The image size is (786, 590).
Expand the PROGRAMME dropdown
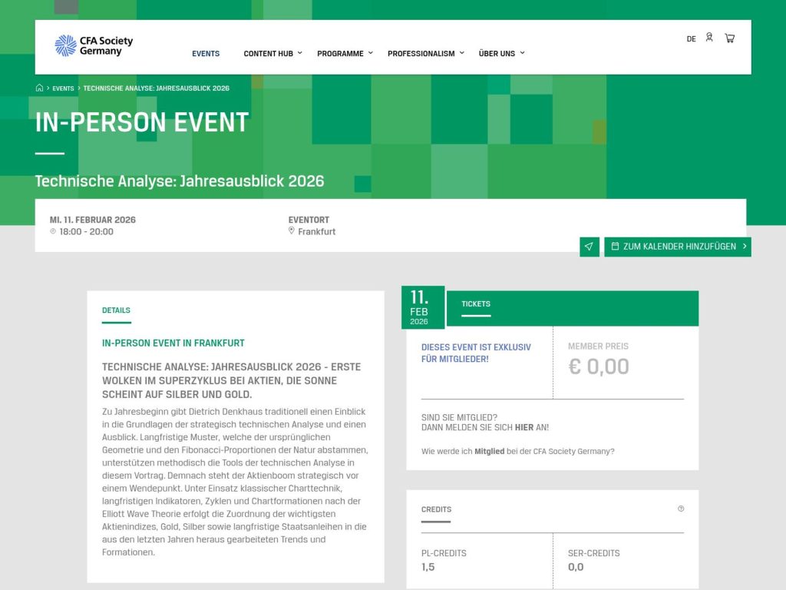point(340,54)
